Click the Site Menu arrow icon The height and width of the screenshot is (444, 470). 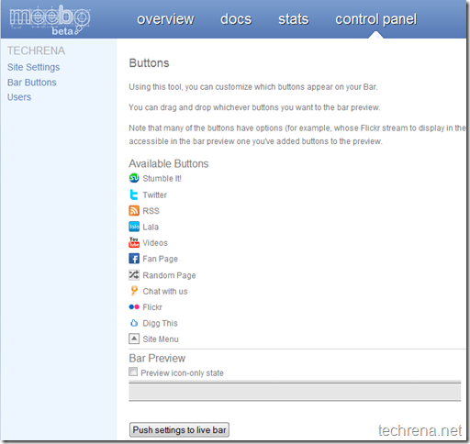[x=134, y=339]
